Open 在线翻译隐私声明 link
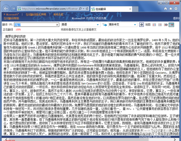Screen dimensions: 181x141 36,14
